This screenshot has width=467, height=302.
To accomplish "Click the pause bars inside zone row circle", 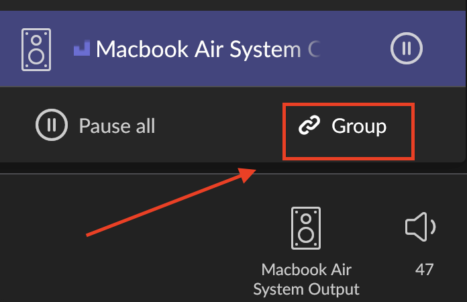I will click(x=406, y=48).
